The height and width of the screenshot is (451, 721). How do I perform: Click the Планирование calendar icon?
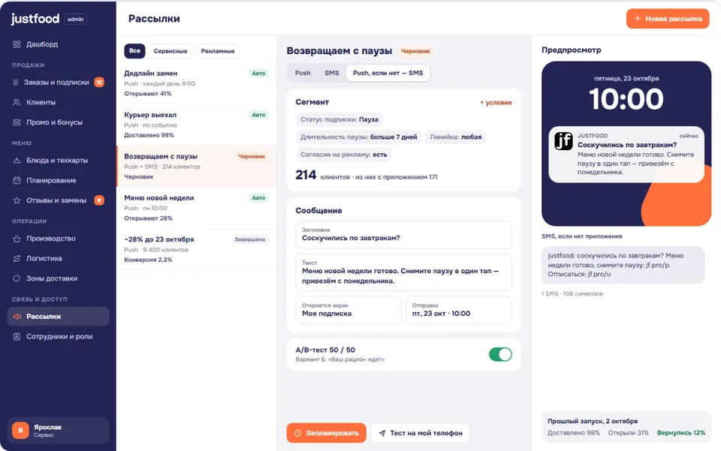17,181
